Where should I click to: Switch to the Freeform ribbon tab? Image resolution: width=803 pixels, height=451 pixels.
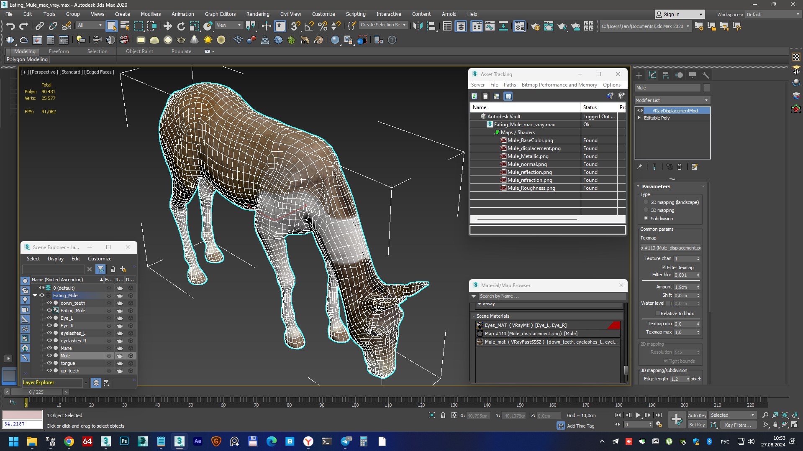pyautogui.click(x=59, y=51)
